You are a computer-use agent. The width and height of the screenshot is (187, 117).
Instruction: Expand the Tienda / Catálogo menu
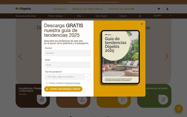pyautogui.click(x=57, y=16)
